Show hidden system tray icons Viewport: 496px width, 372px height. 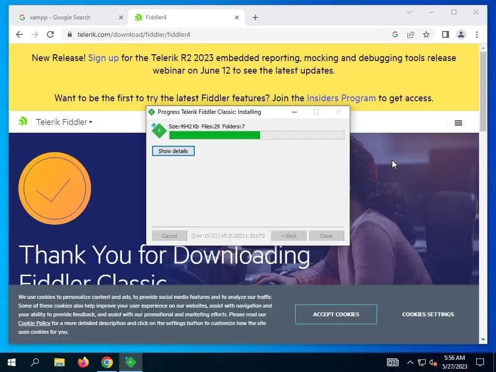[410, 362]
